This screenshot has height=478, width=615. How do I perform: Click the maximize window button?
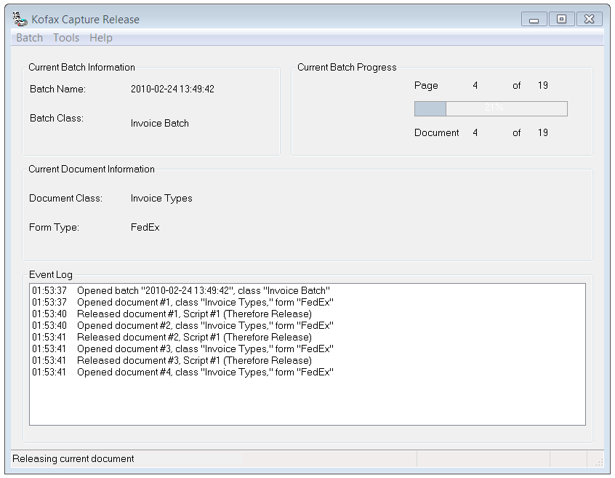(561, 19)
